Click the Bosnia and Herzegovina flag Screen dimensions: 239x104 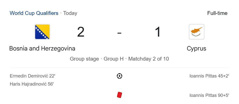click(x=42, y=32)
